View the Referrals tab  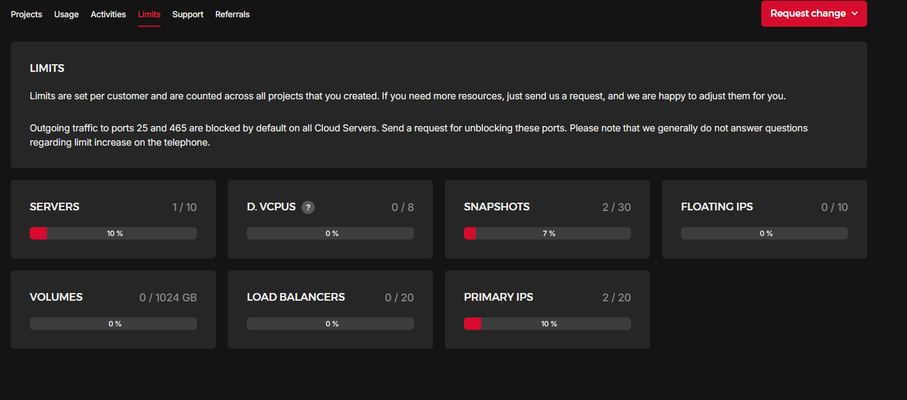click(233, 14)
